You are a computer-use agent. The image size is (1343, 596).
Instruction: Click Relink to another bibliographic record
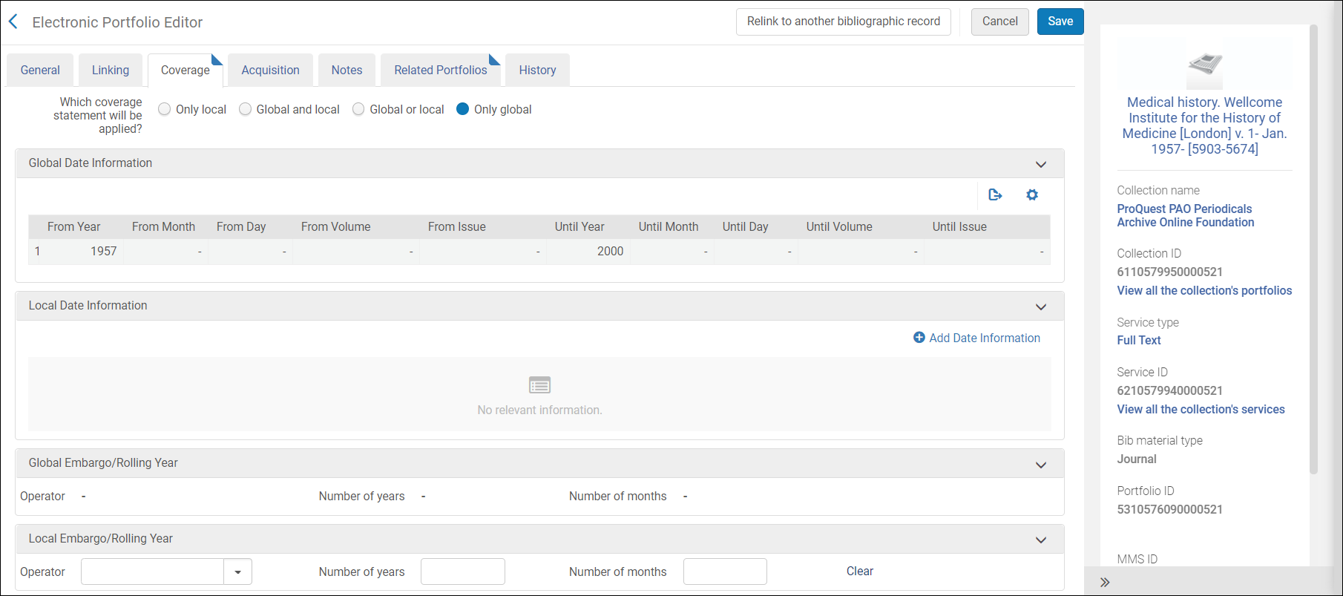[x=844, y=22]
